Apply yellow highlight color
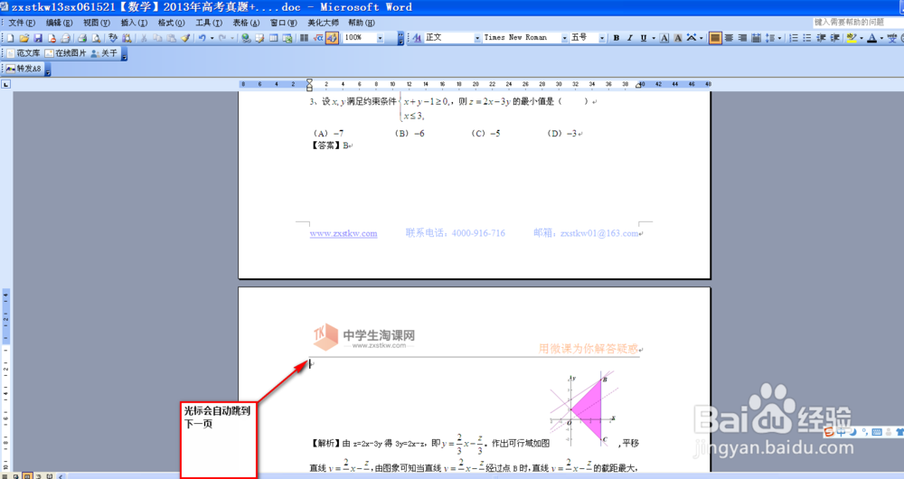 (x=851, y=38)
